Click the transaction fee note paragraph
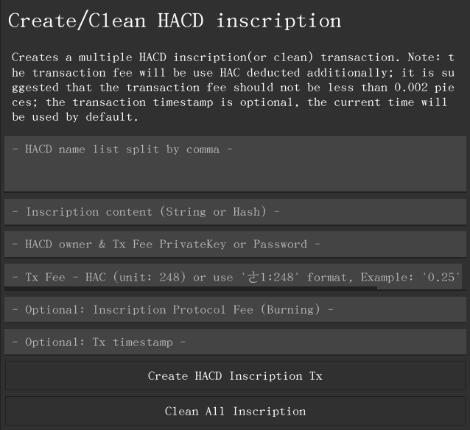Viewport: 470px width, 430px height. [x=234, y=87]
